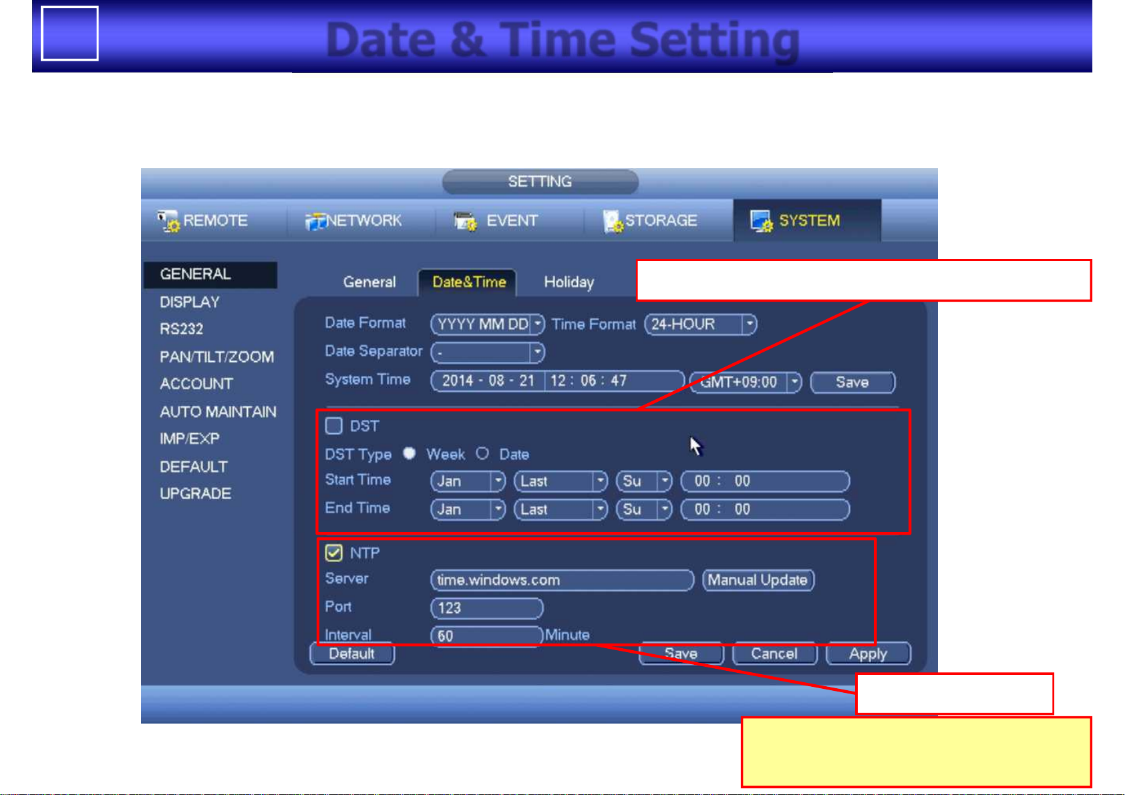The width and height of the screenshot is (1125, 795).
Task: Click the Default button at bottom
Action: pos(352,653)
